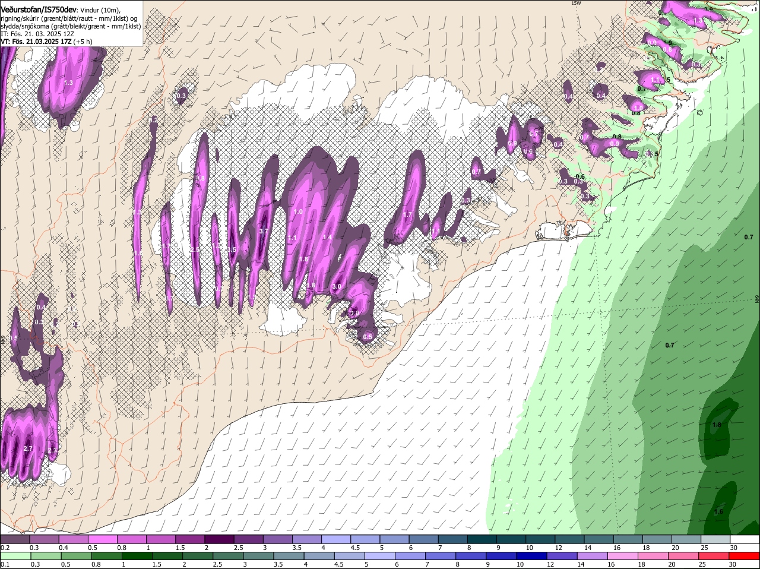Click the Veðurstofan/IS750dev title text
Viewport: 760px width, 569px height.
tap(39, 10)
